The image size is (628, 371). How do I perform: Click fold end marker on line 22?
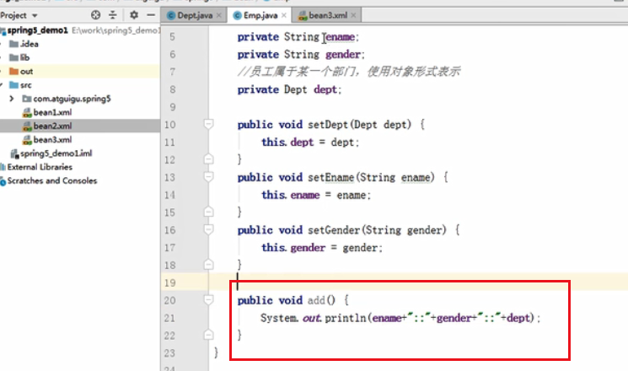coord(208,335)
